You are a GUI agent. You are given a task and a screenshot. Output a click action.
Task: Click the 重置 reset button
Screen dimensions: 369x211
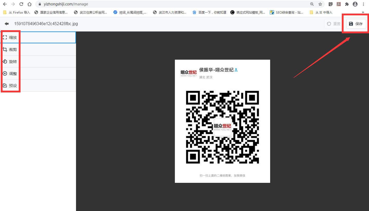click(334, 24)
